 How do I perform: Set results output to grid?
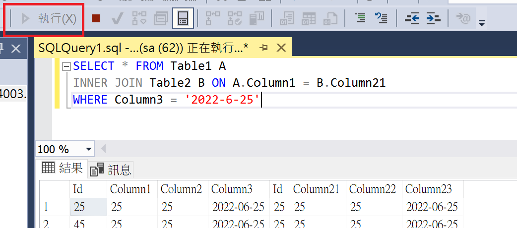pyautogui.click(x=309, y=19)
